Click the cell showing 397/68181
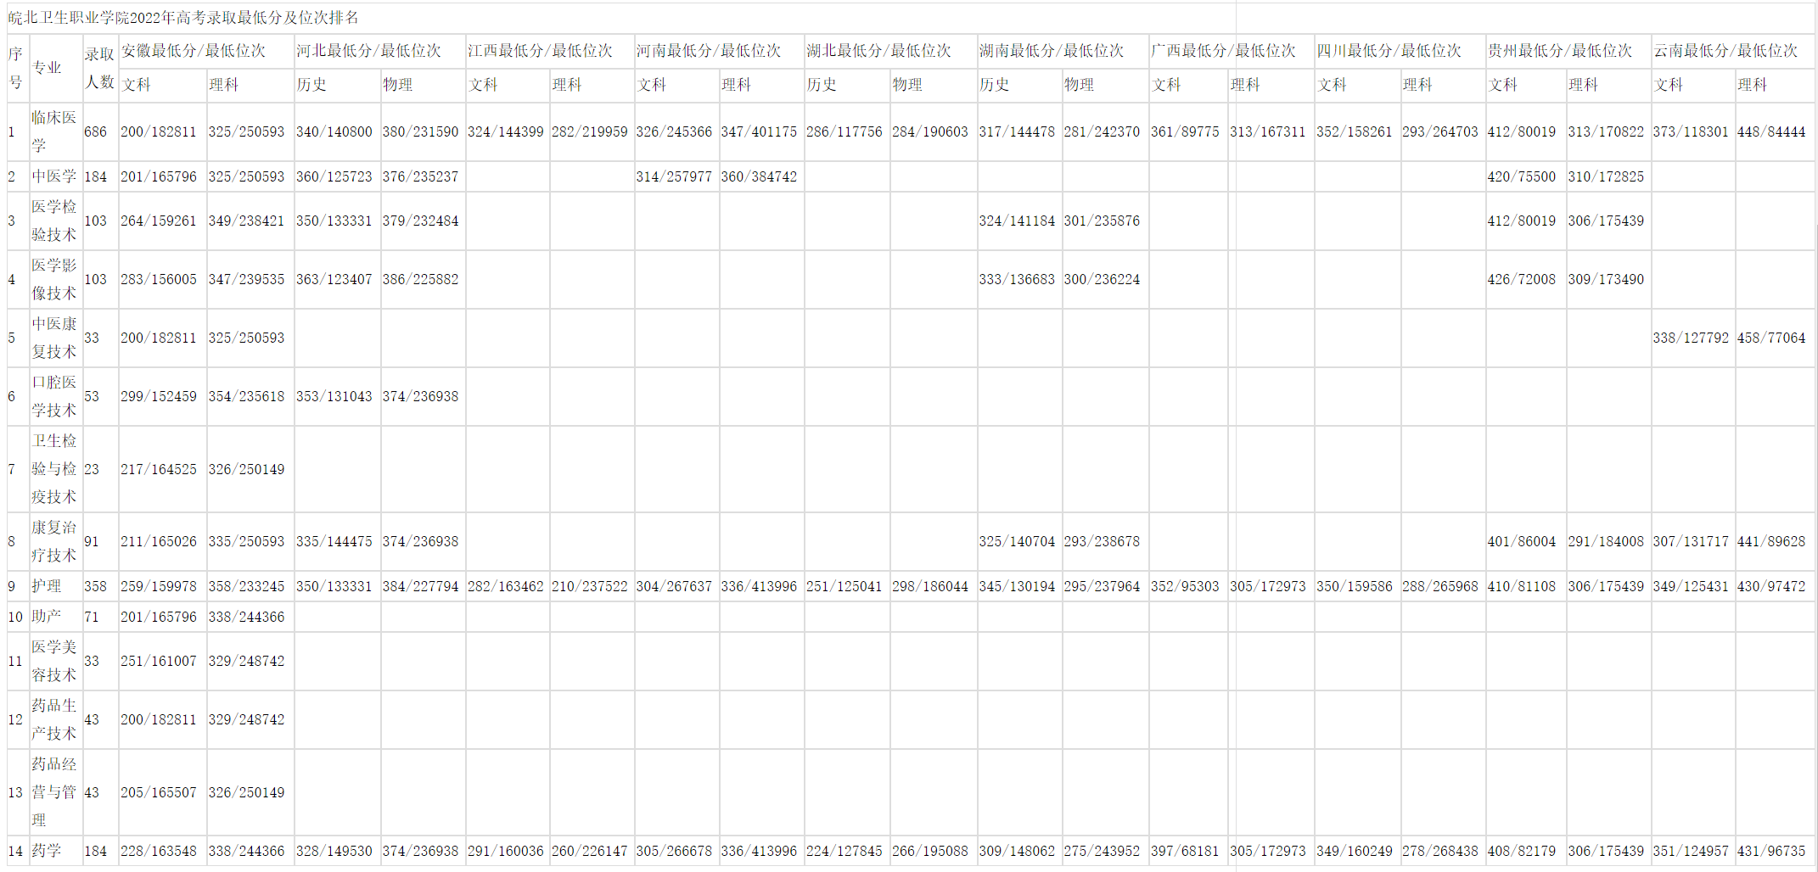 (1184, 851)
